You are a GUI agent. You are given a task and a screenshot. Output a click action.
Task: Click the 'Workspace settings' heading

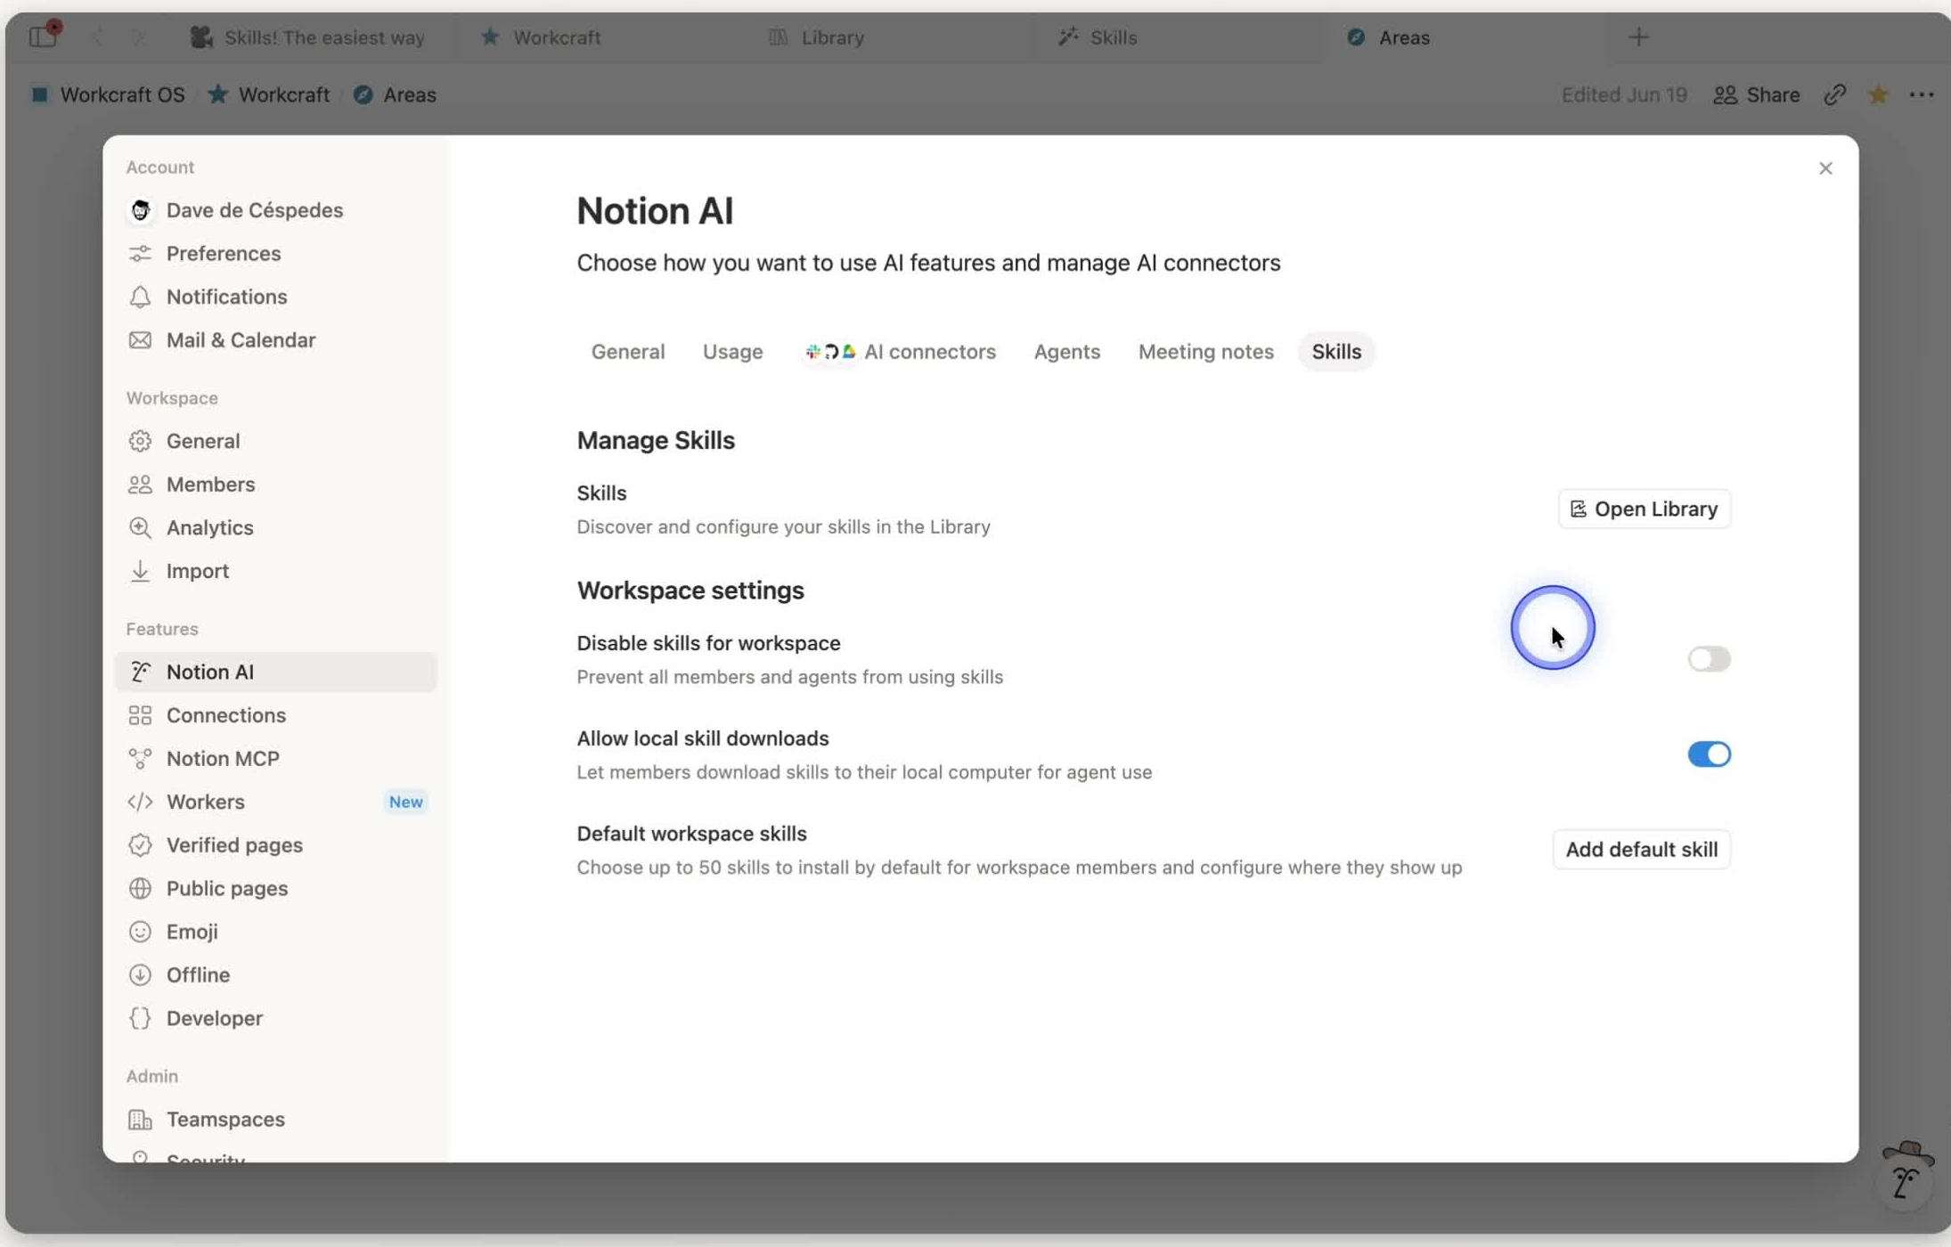(690, 591)
